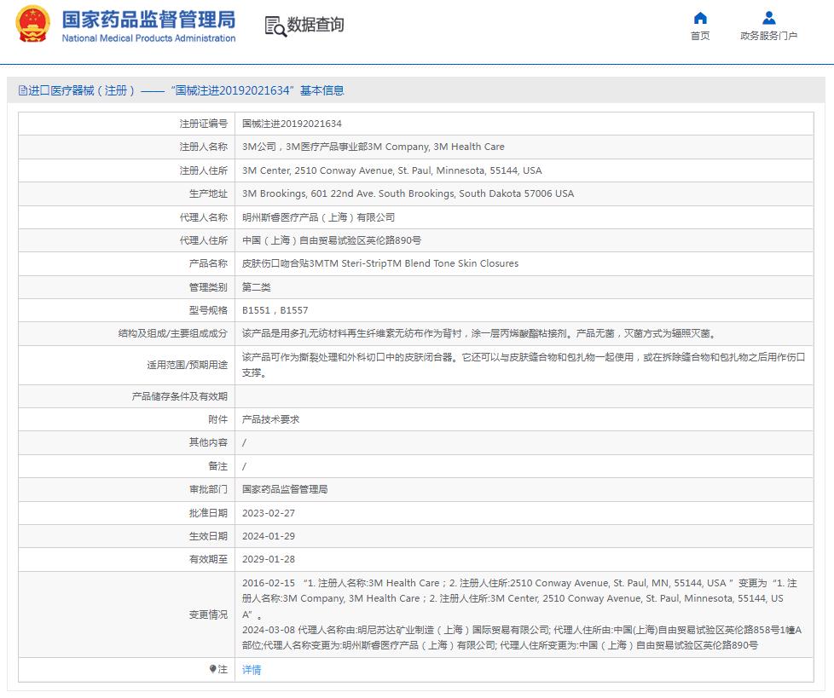Select the 代理人住所 label cell
This screenshot has height=698, width=834.
pyautogui.click(x=126, y=240)
